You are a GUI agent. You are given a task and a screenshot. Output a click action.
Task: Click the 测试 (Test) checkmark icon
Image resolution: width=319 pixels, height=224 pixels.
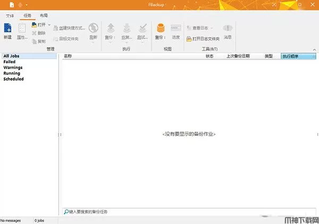[x=142, y=28]
